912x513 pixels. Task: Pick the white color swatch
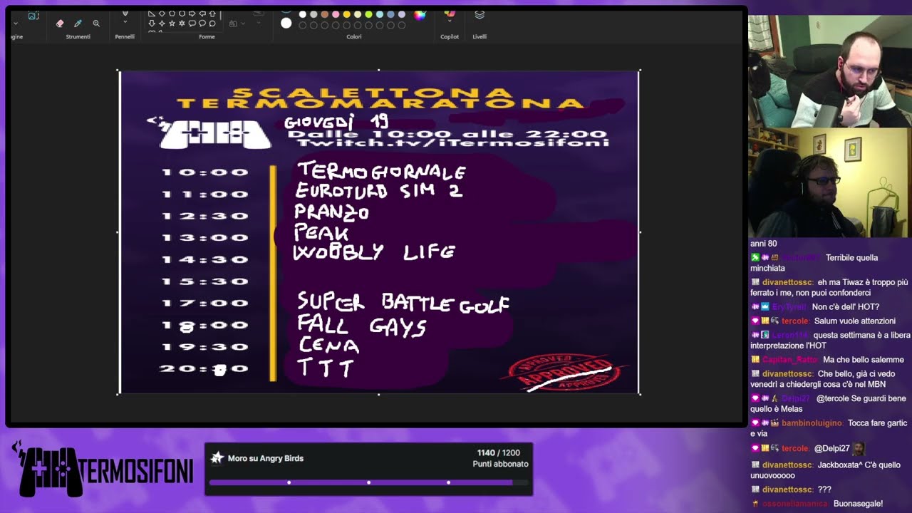pos(303,14)
